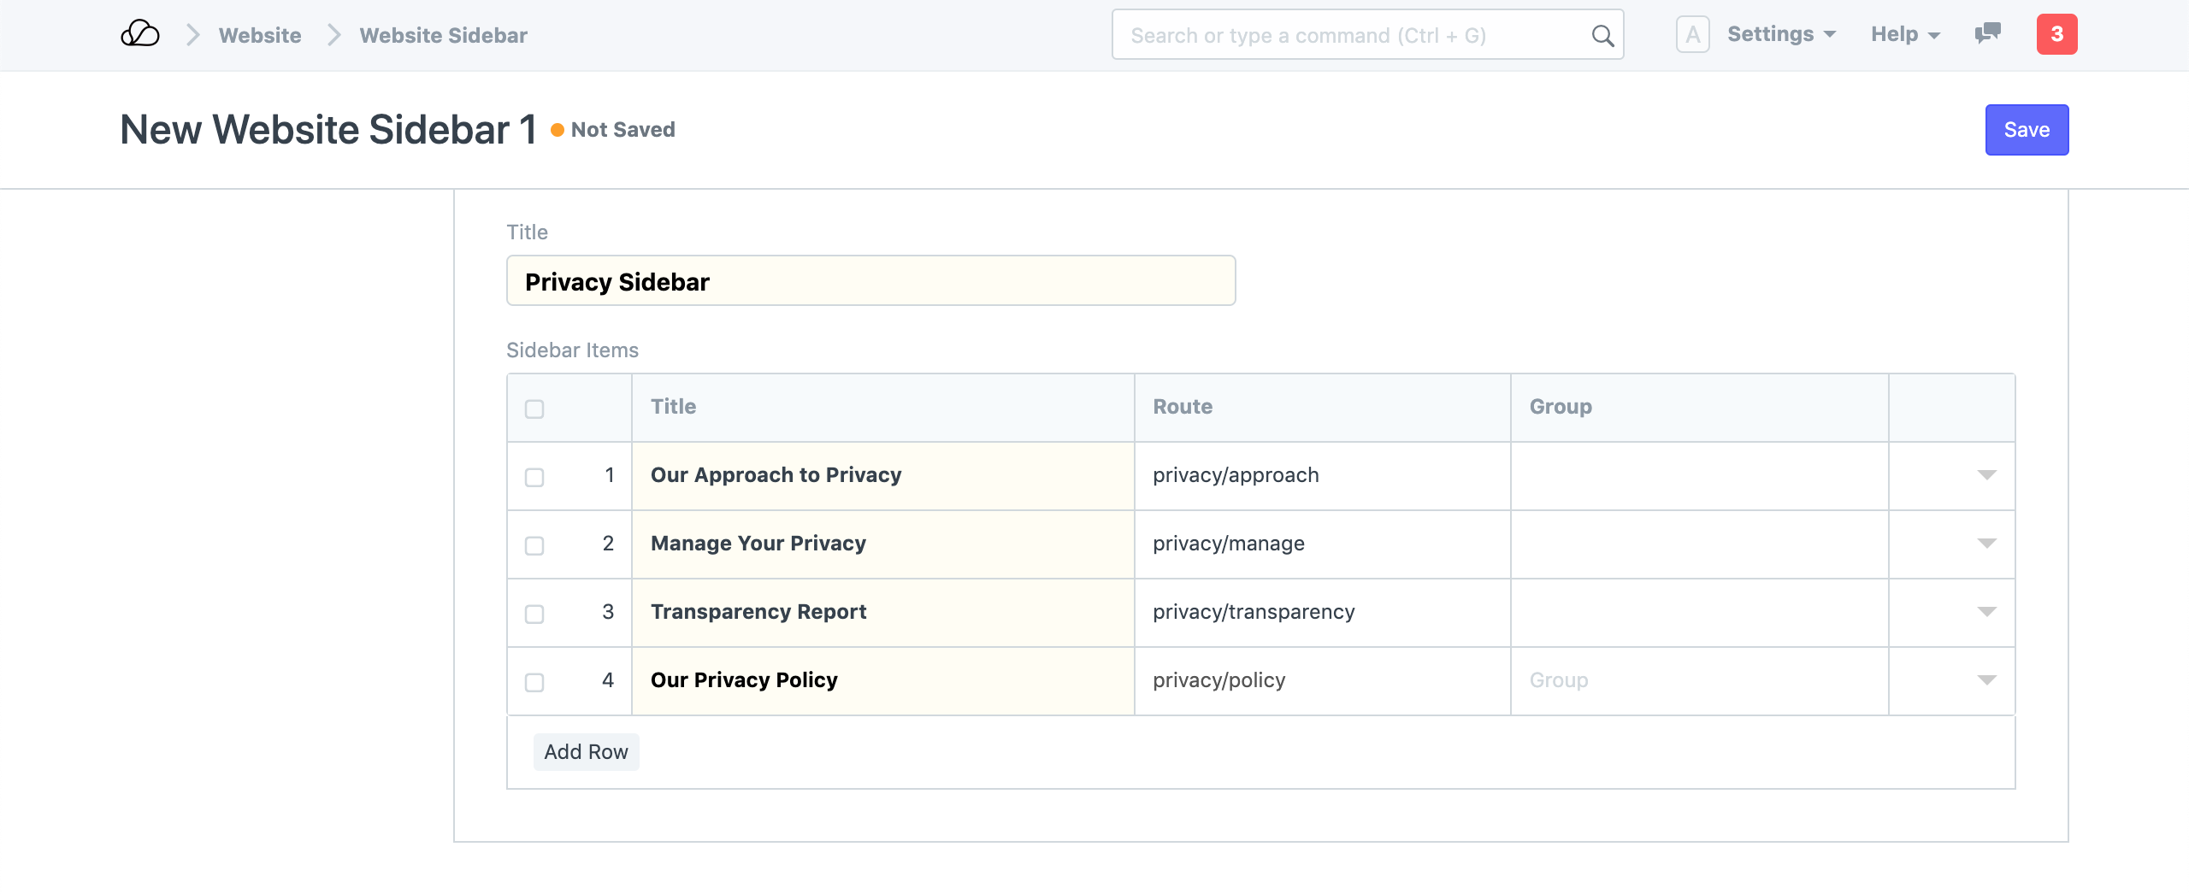This screenshot has height=894, width=2189.
Task: Click Add Row button below the table
Action: [x=586, y=752]
